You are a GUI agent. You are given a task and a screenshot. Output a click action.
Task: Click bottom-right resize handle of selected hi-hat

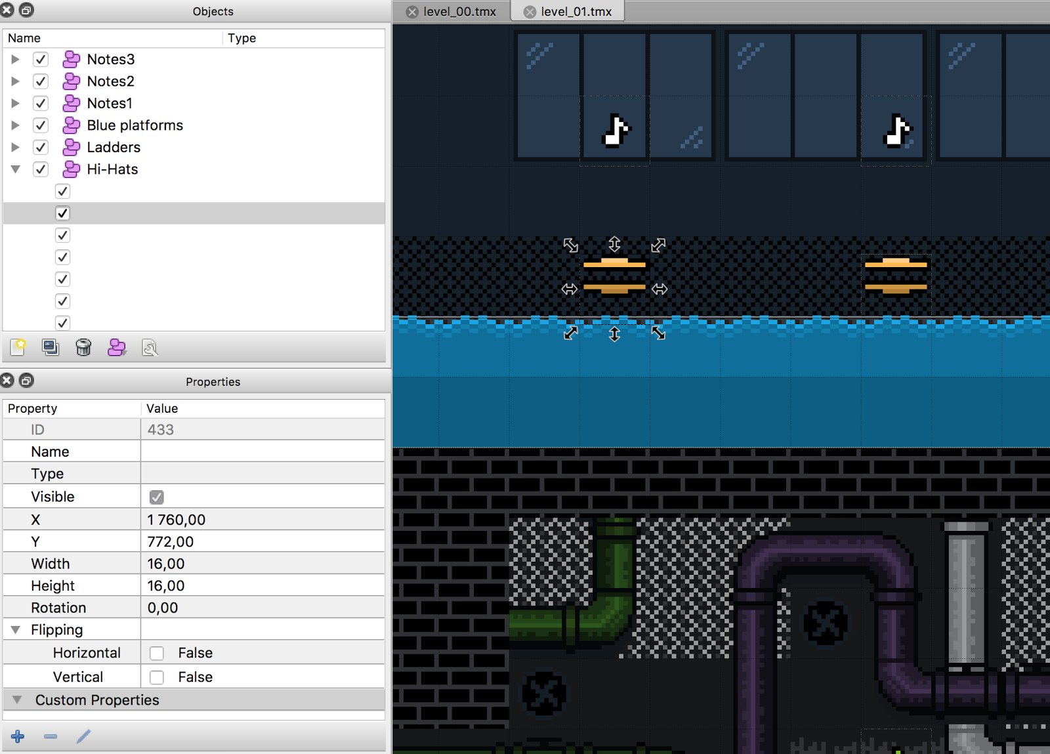(x=658, y=333)
